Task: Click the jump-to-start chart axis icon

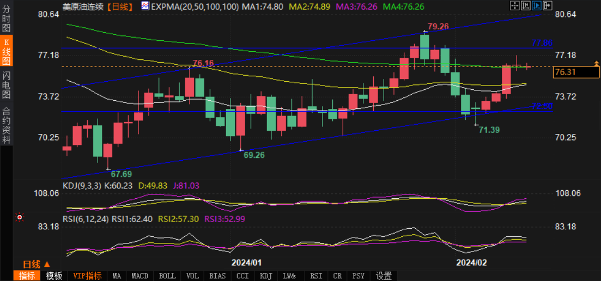Action: [x=526, y=6]
